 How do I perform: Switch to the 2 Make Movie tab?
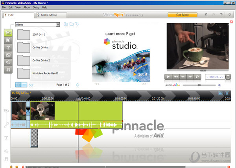(52, 15)
